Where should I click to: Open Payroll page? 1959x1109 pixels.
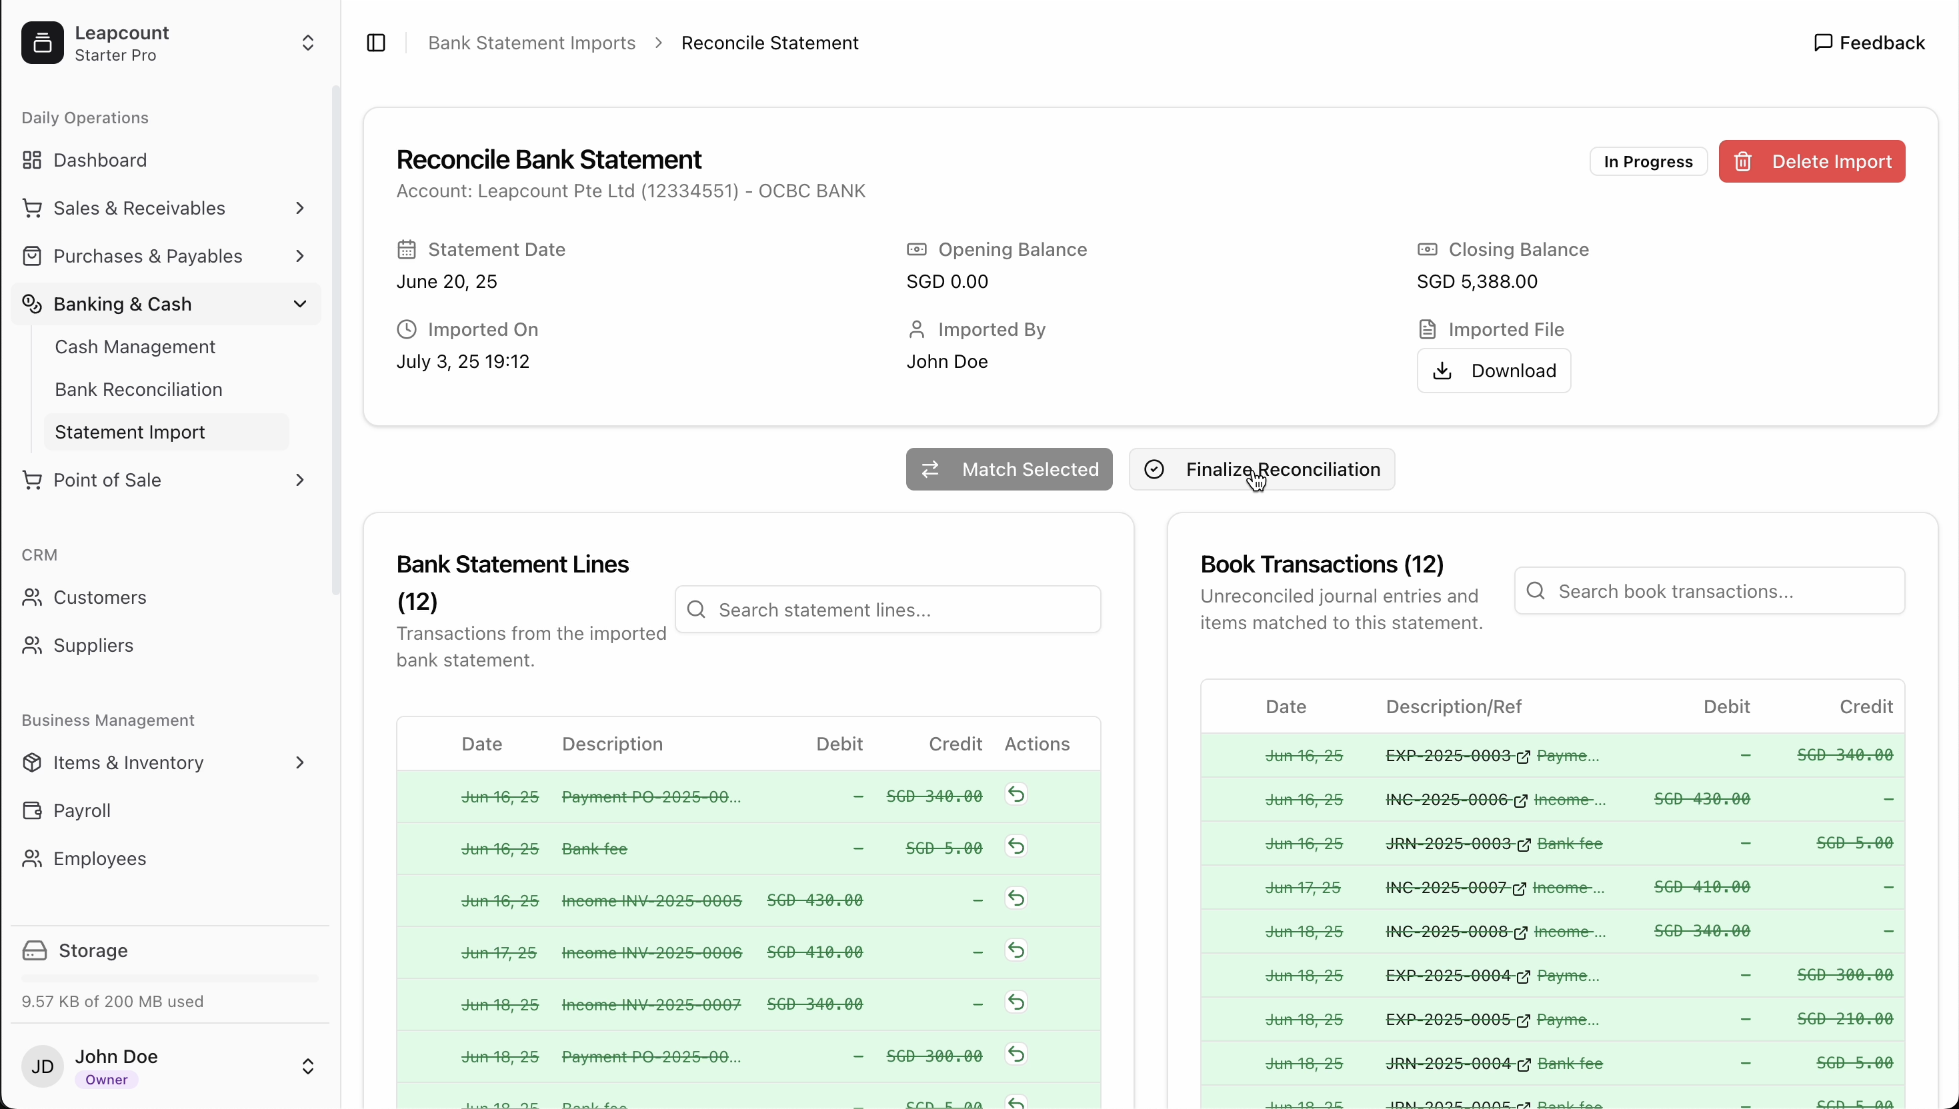point(166,810)
